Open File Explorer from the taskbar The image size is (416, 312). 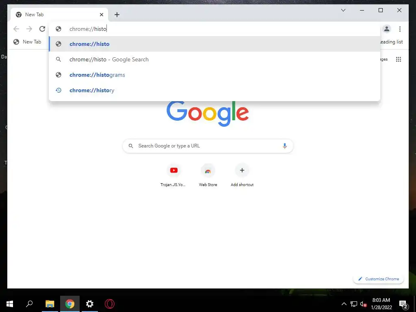[50, 304]
